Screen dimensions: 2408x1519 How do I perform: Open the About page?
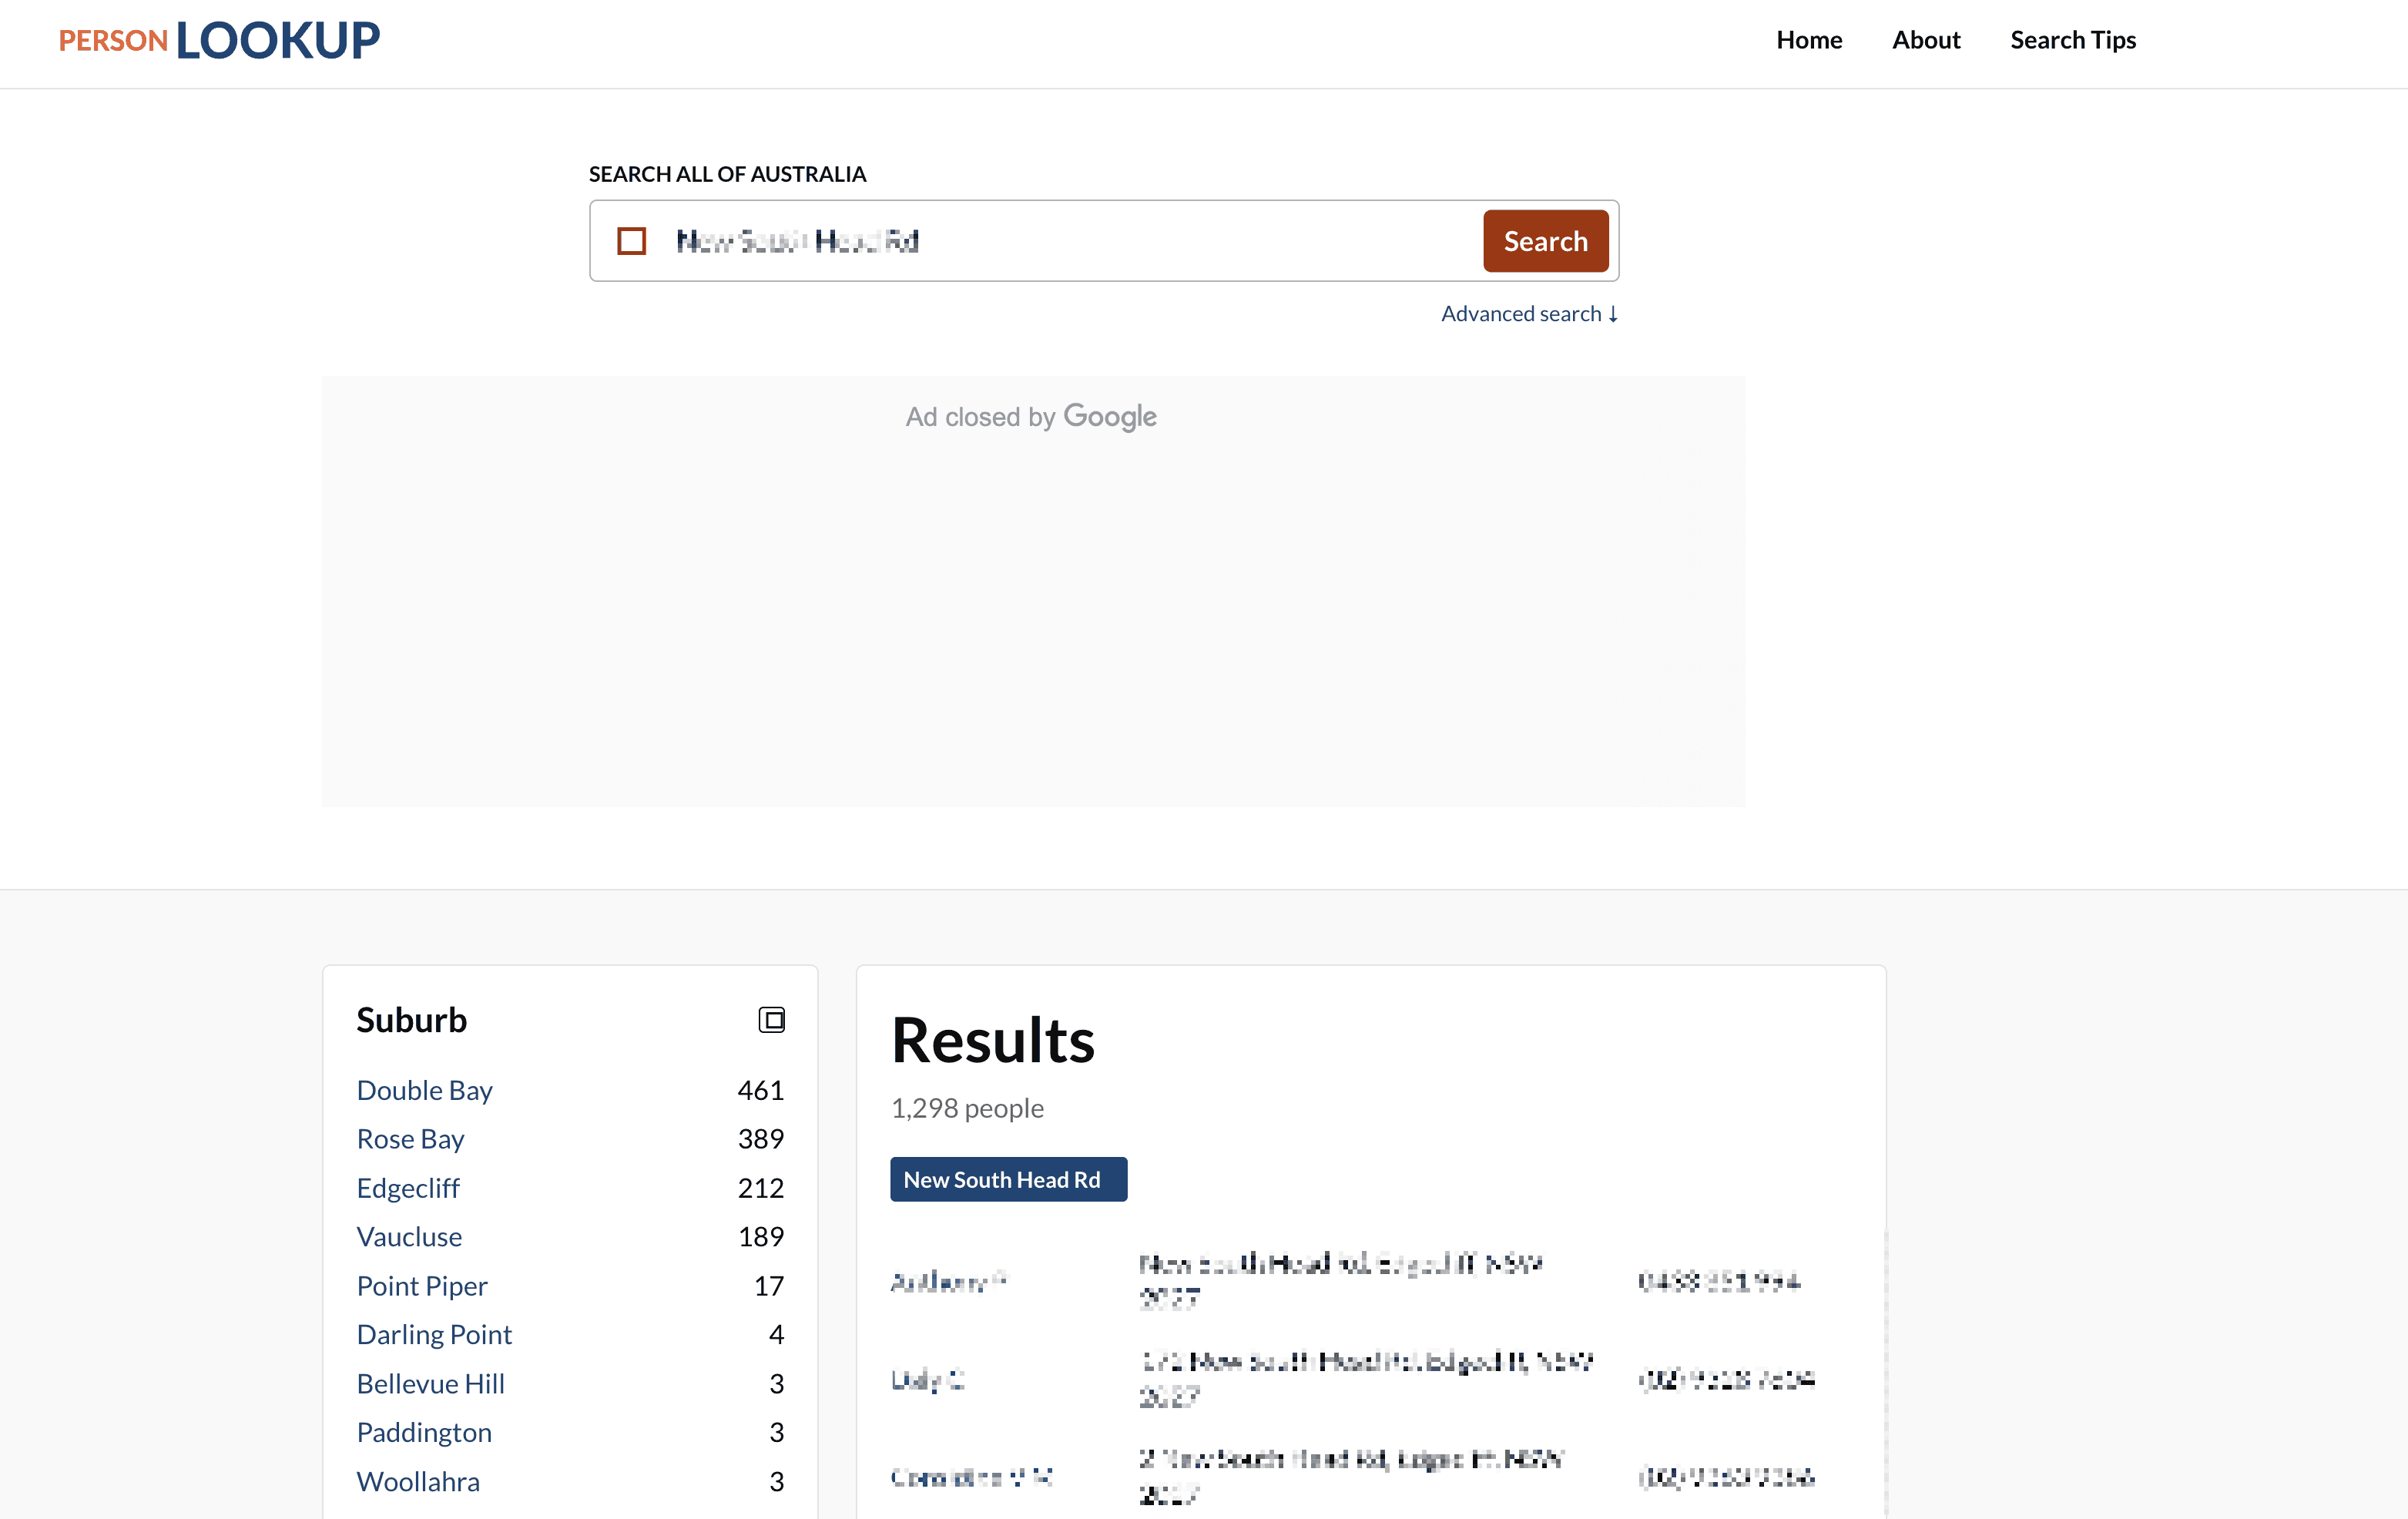(1925, 40)
